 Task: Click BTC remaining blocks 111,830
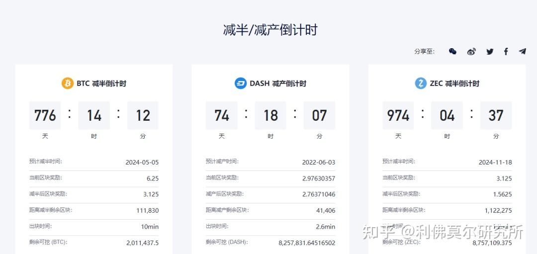point(148,211)
